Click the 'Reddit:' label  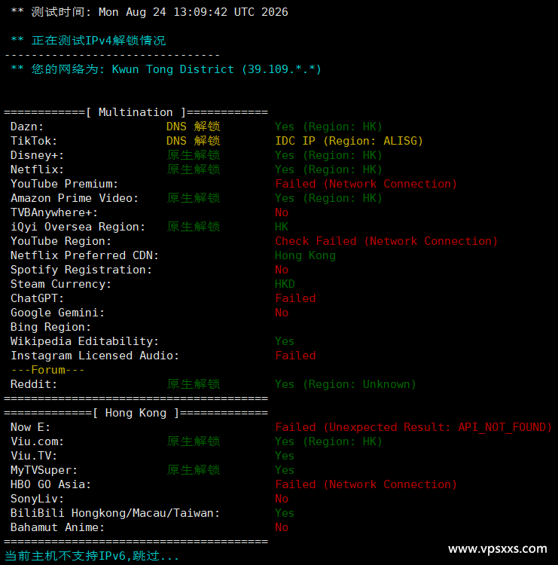pos(34,384)
